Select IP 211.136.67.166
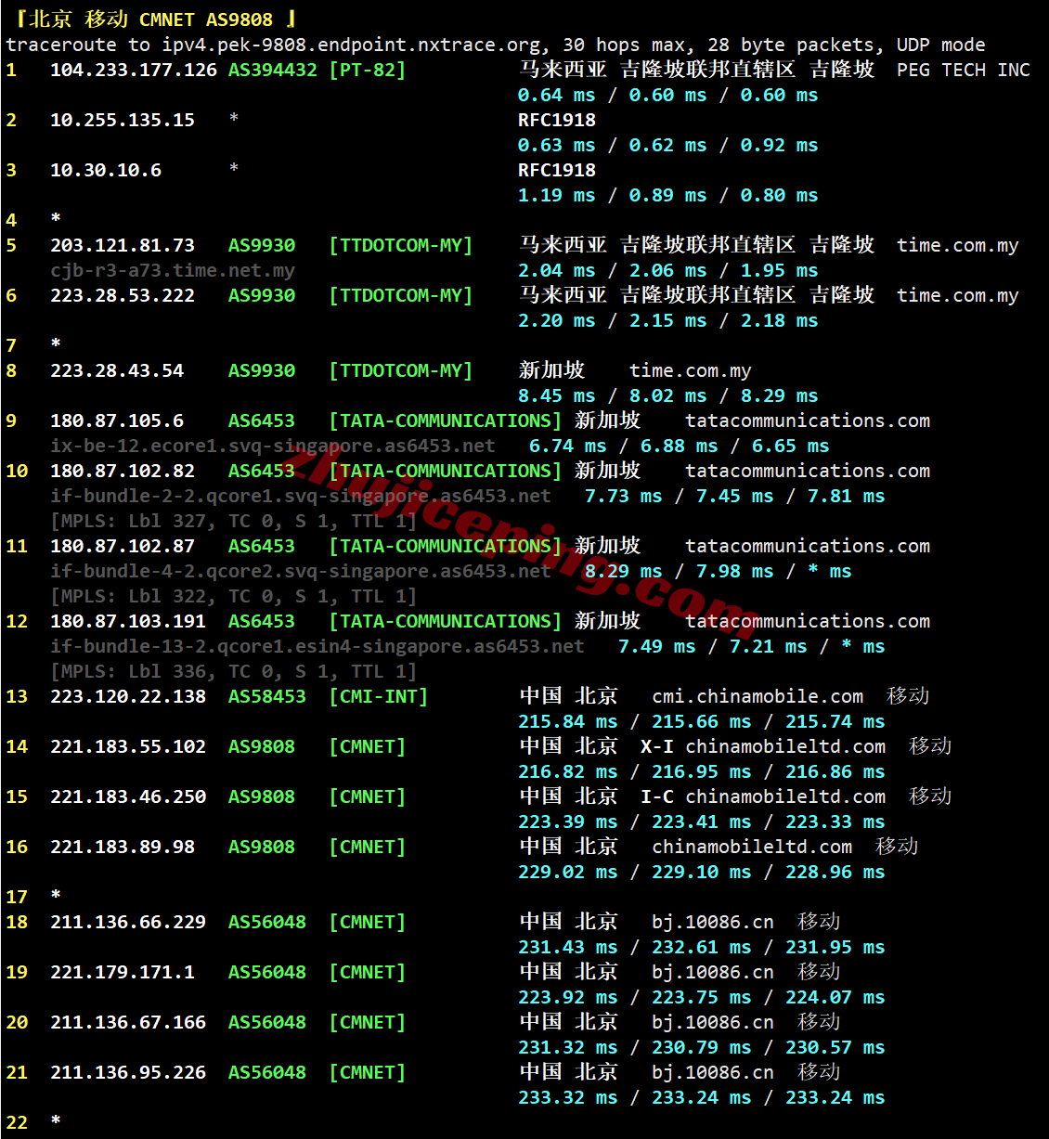The image size is (1049, 1139). pos(128,1022)
